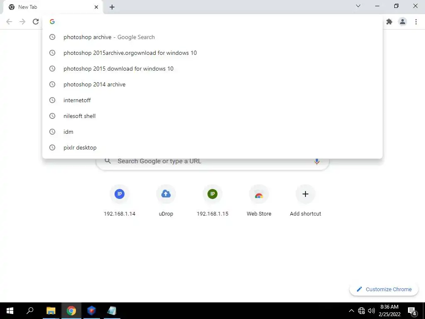425x319 pixels.
Task: Open the Chrome three-dot menu
Action: coord(416,22)
